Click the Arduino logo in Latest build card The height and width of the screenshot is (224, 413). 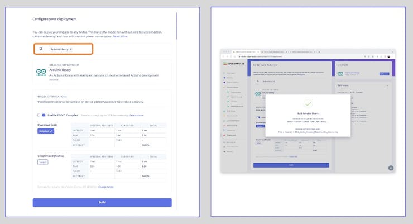[340, 74]
